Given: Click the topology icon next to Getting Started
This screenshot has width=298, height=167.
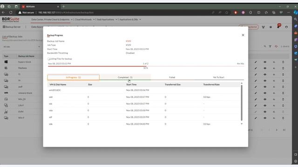Looking at the screenshot, I should tap(263, 27).
